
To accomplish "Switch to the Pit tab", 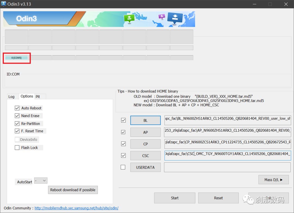I will pyautogui.click(x=38, y=97).
